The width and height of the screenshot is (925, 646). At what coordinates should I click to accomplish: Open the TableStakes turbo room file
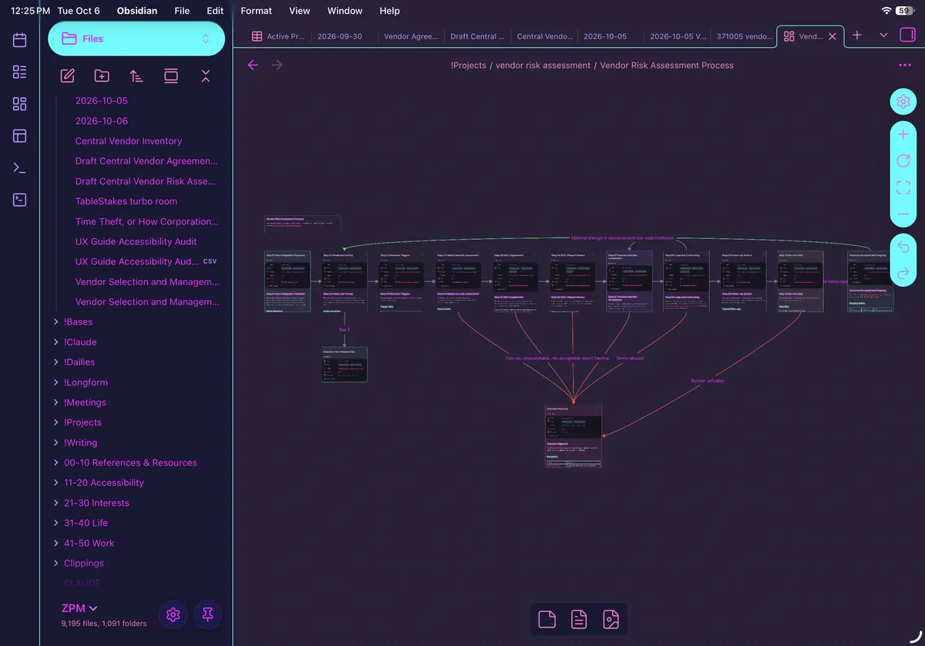(x=126, y=201)
